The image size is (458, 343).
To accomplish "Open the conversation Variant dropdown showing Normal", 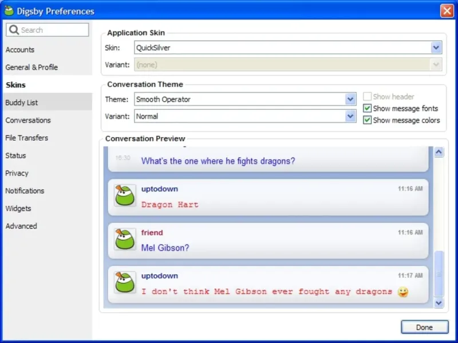I will (350, 116).
